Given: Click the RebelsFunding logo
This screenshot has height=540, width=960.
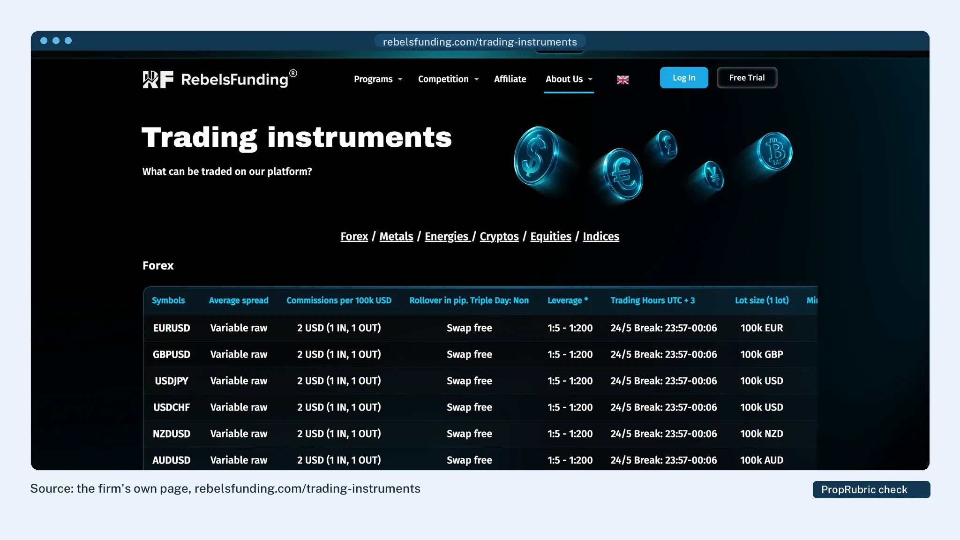Looking at the screenshot, I should tap(220, 79).
